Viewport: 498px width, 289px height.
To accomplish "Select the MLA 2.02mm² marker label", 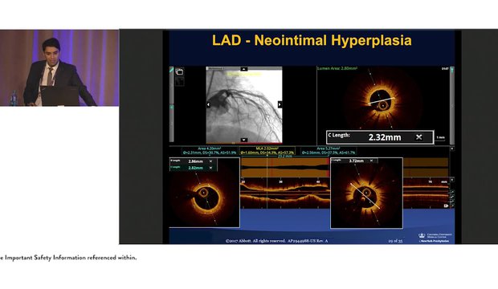I will pyautogui.click(x=267, y=151).
